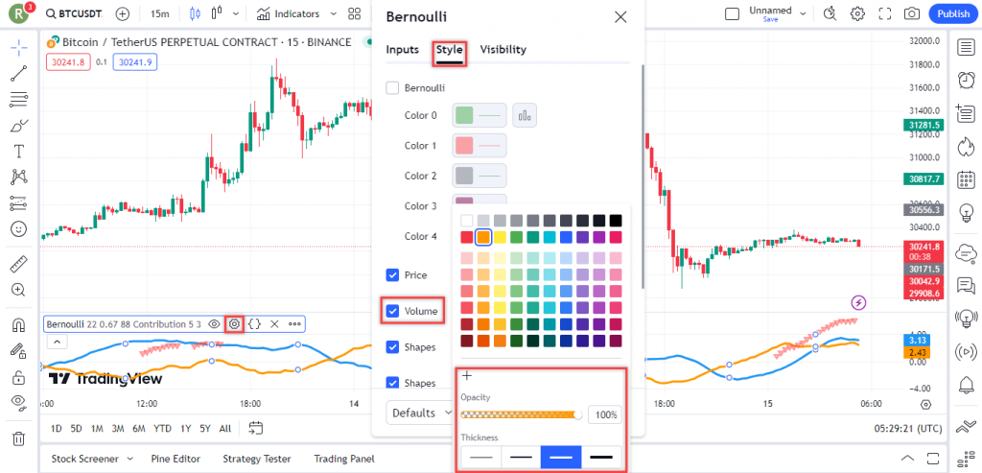Open the Strategy Tester tab
Screen dimensions: 982x473
tap(257, 459)
